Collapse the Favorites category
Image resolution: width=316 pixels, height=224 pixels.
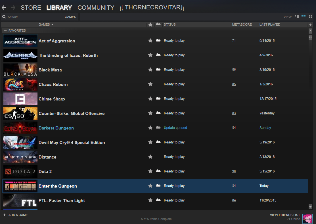(x=5, y=30)
